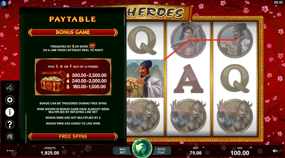This screenshot has height=158, width=285.
Task: Click the paytable scrollbar thumb
Action: point(125,18)
